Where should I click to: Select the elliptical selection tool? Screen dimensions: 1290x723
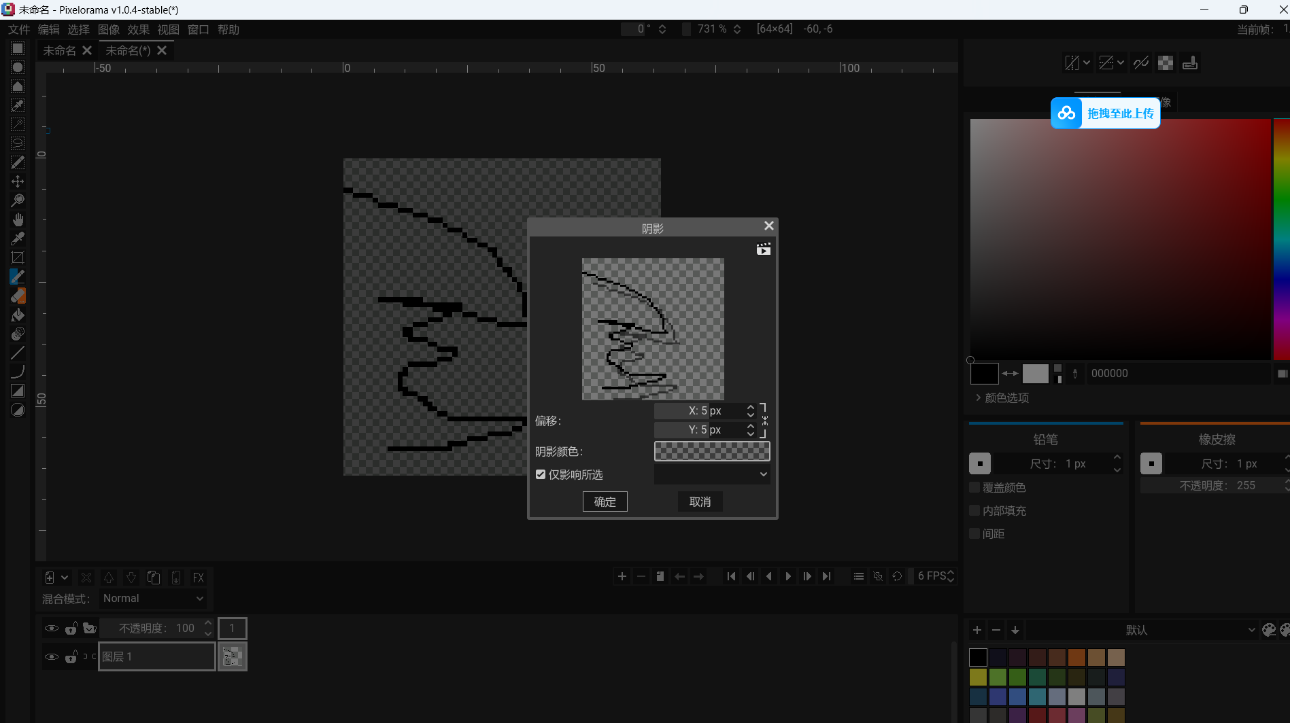pyautogui.click(x=18, y=67)
